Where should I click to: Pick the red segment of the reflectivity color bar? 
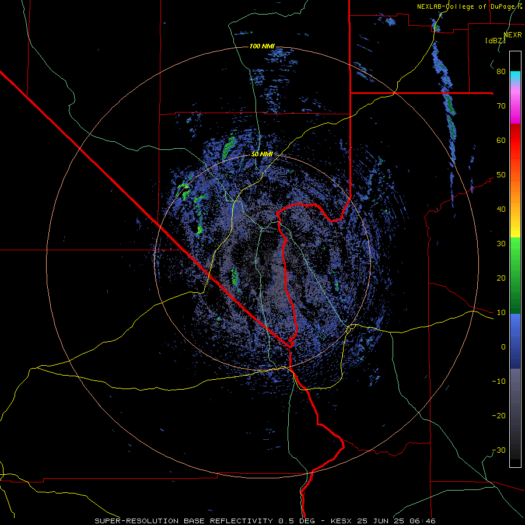point(515,139)
